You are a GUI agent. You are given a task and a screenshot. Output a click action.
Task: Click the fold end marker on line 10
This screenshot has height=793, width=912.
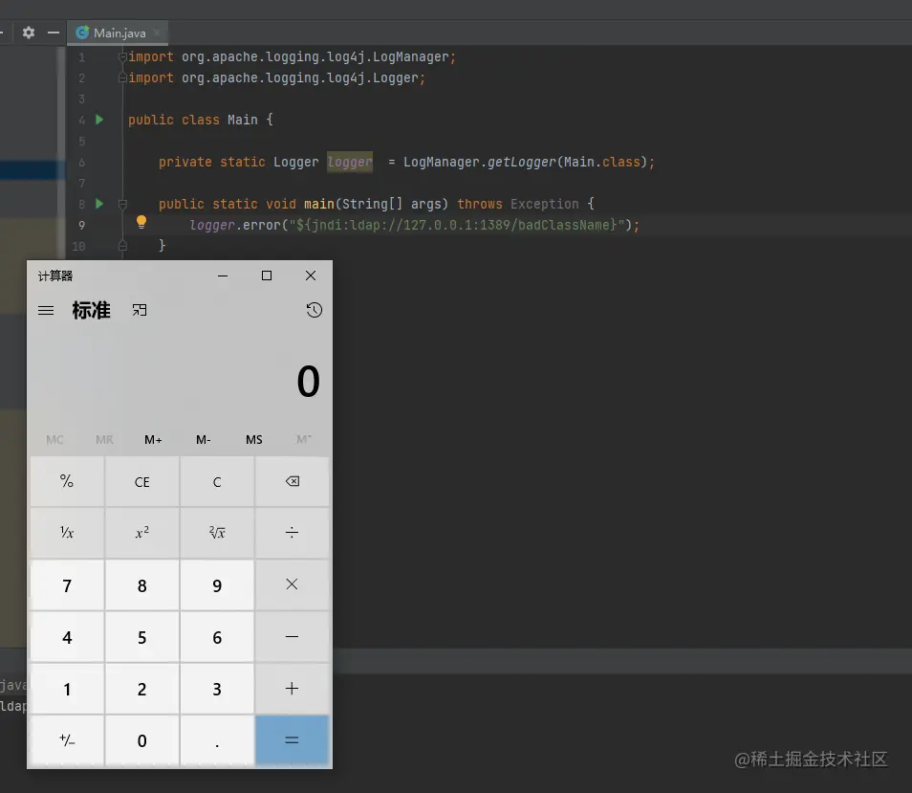(122, 246)
